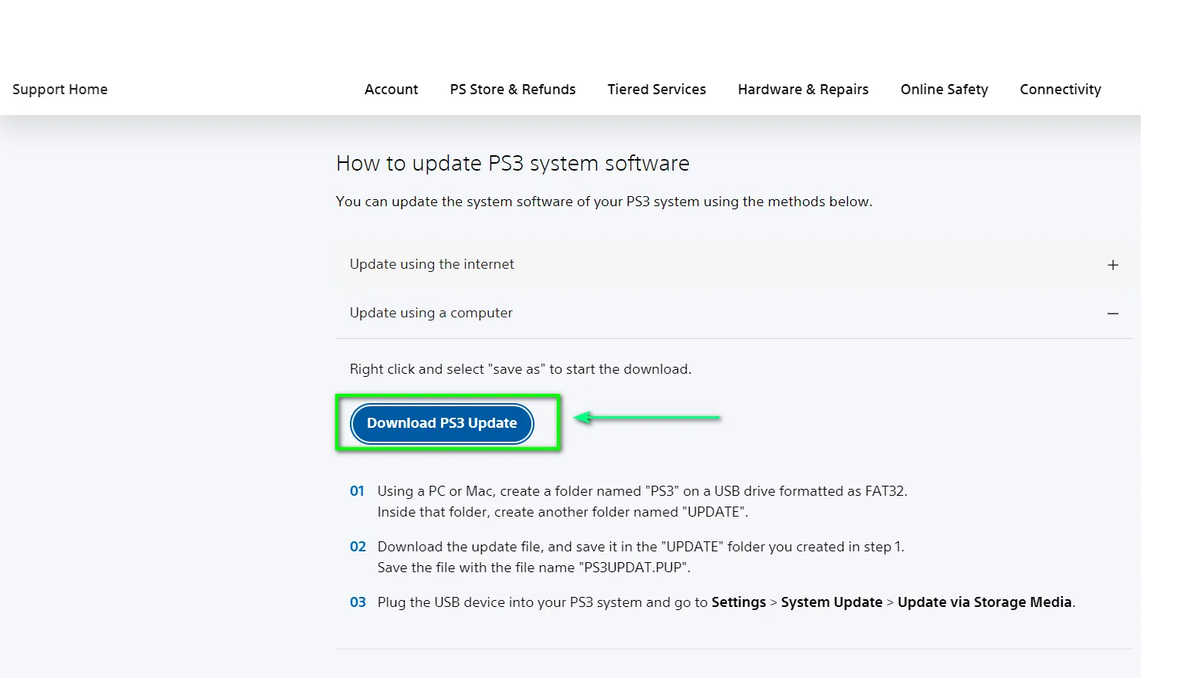Viewport: 1201px width, 678px height.
Task: Click the blue 03 step number
Action: (358, 602)
